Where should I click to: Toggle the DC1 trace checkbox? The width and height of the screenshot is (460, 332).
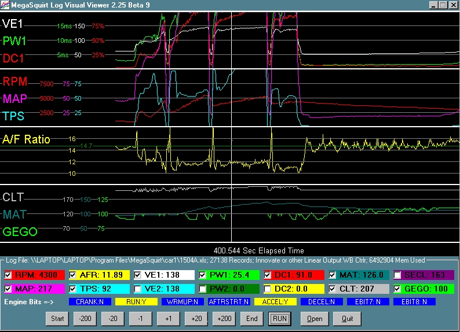coord(267,275)
